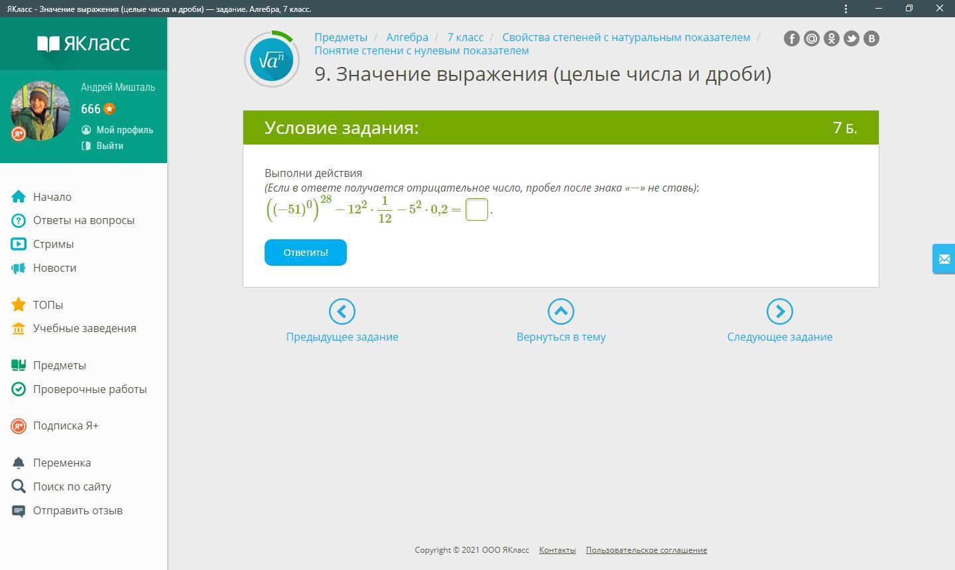
Task: Share via Twitter icon
Action: pos(852,38)
